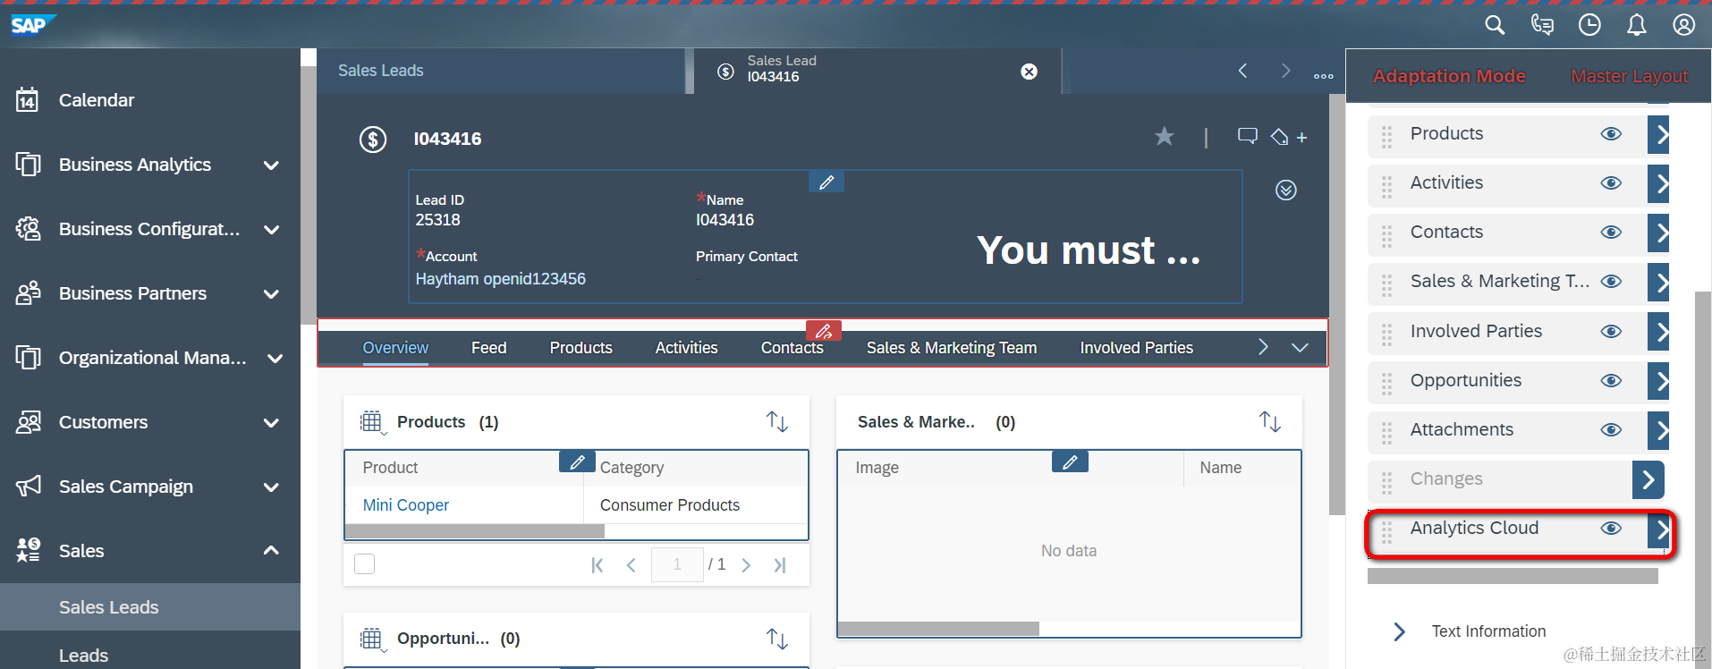Click the Products table horizontal scrollbar
Image resolution: width=1712 pixels, height=669 pixels.
tap(475, 531)
